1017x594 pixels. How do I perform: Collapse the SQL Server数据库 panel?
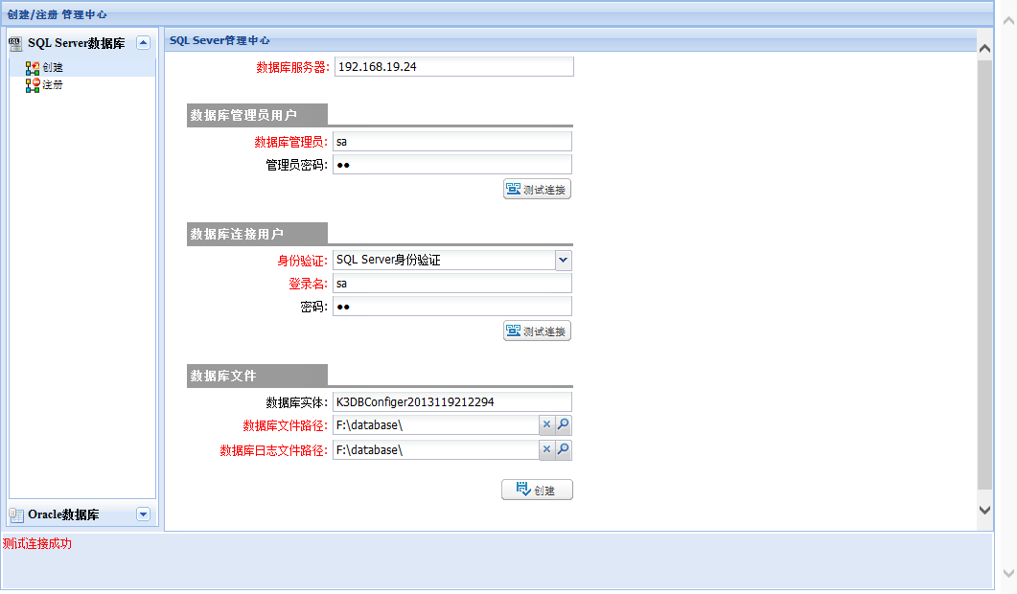[144, 43]
